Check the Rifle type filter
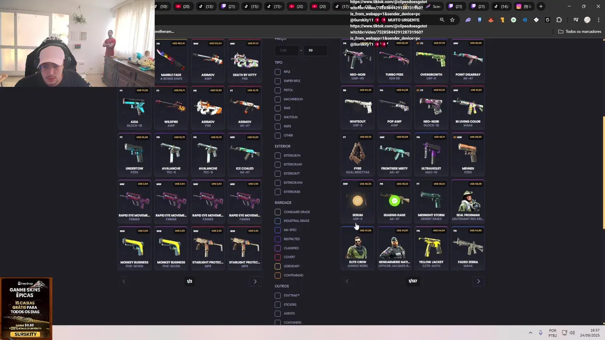Image resolution: width=605 pixels, height=340 pixels. 277,72
